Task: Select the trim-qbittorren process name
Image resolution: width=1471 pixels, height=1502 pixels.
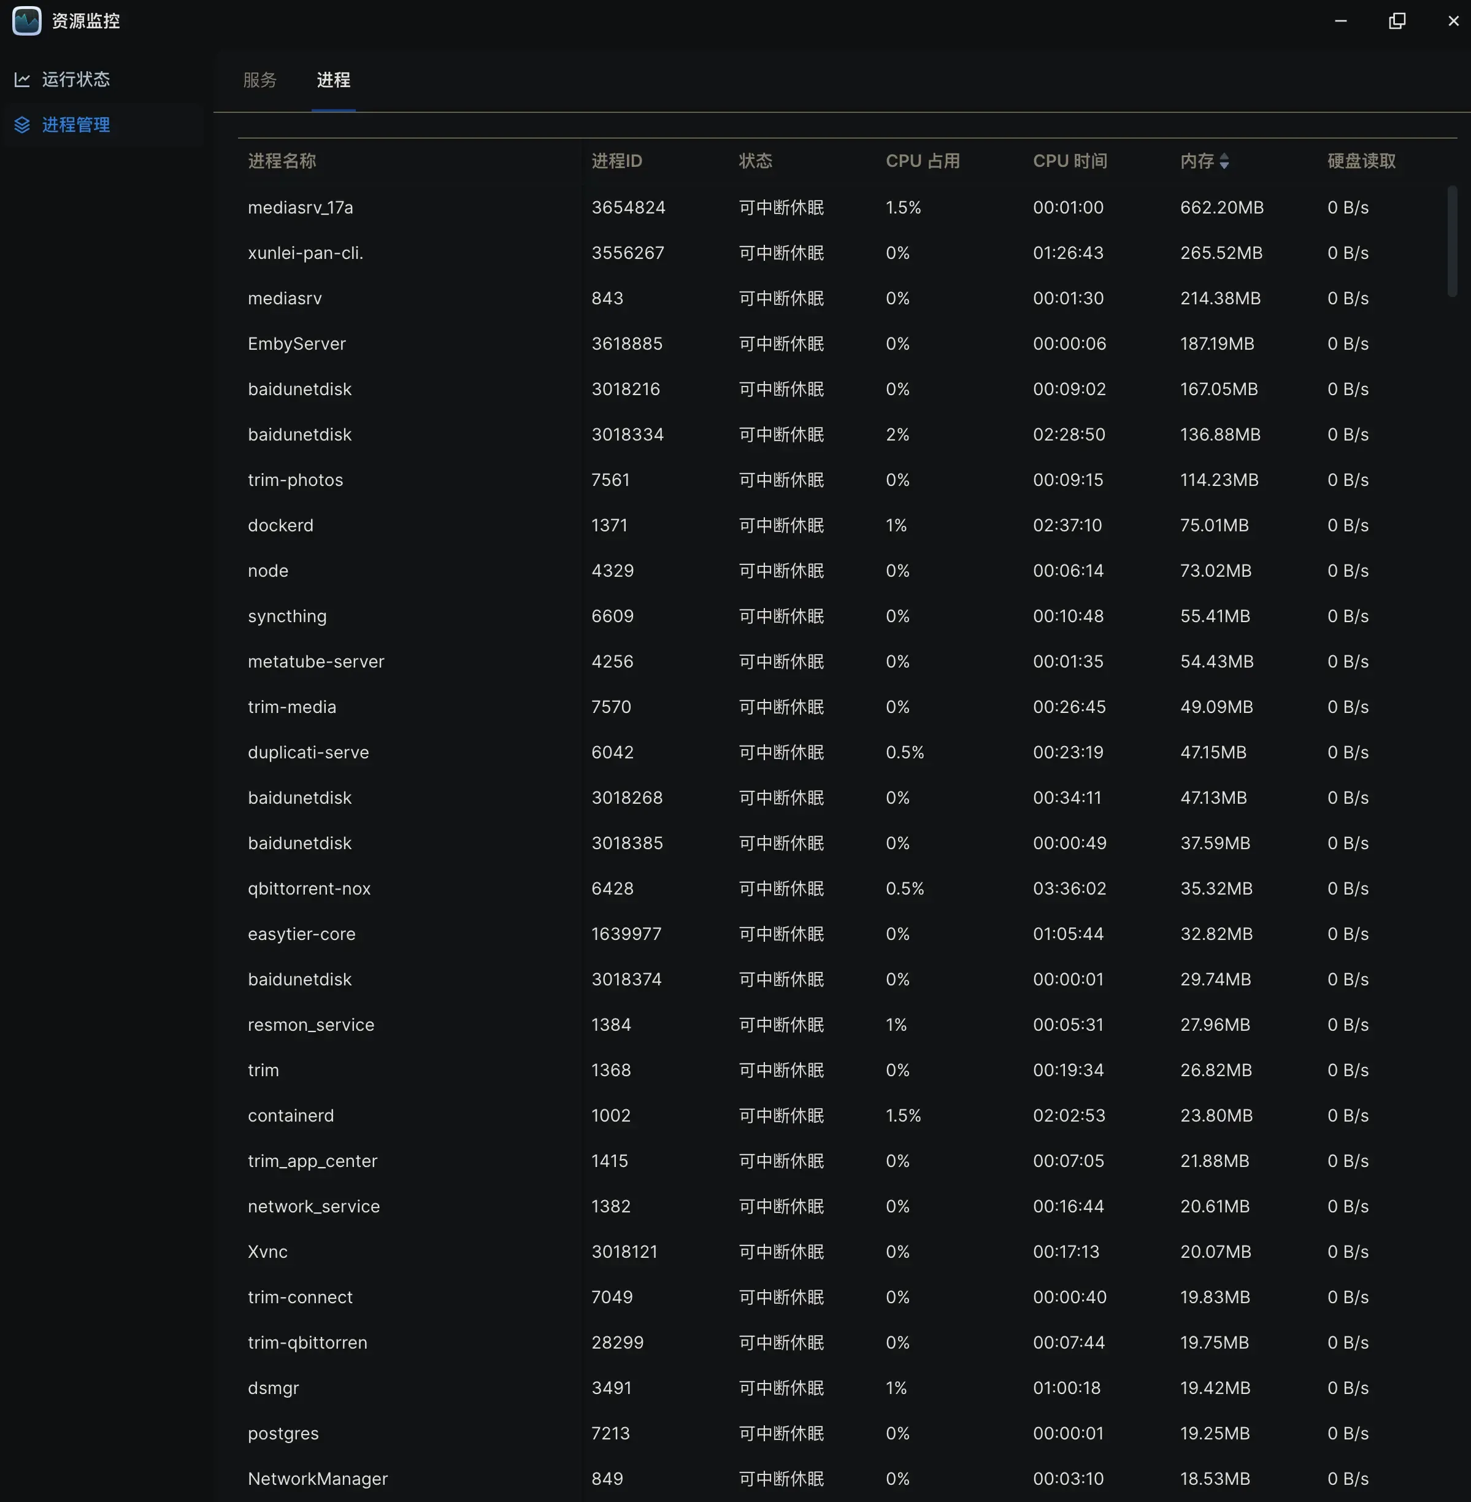Action: tap(307, 1343)
